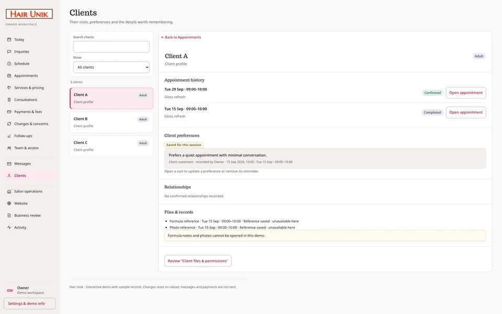This screenshot has width=502, height=314.
Task: Click the quiet appointment preference note
Action: pos(325,158)
